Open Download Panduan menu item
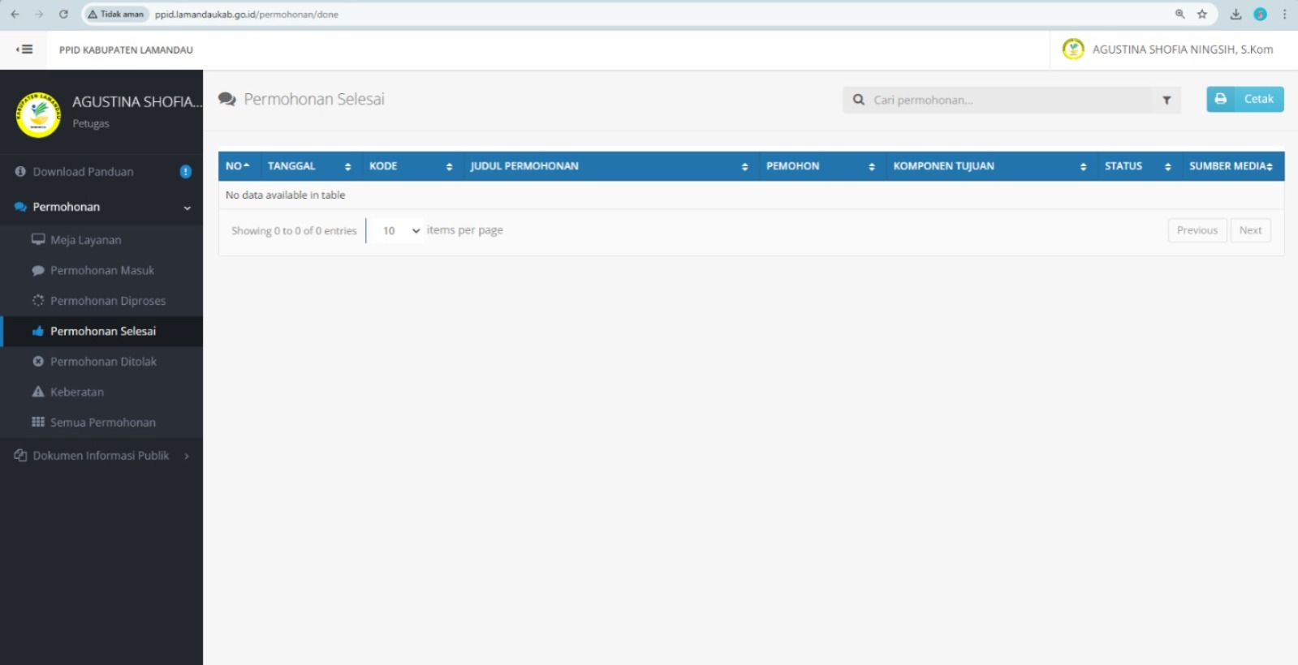 (101, 172)
